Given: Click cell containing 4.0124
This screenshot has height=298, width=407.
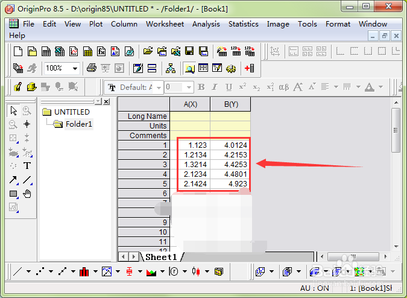Looking at the screenshot, I should 230,145.
